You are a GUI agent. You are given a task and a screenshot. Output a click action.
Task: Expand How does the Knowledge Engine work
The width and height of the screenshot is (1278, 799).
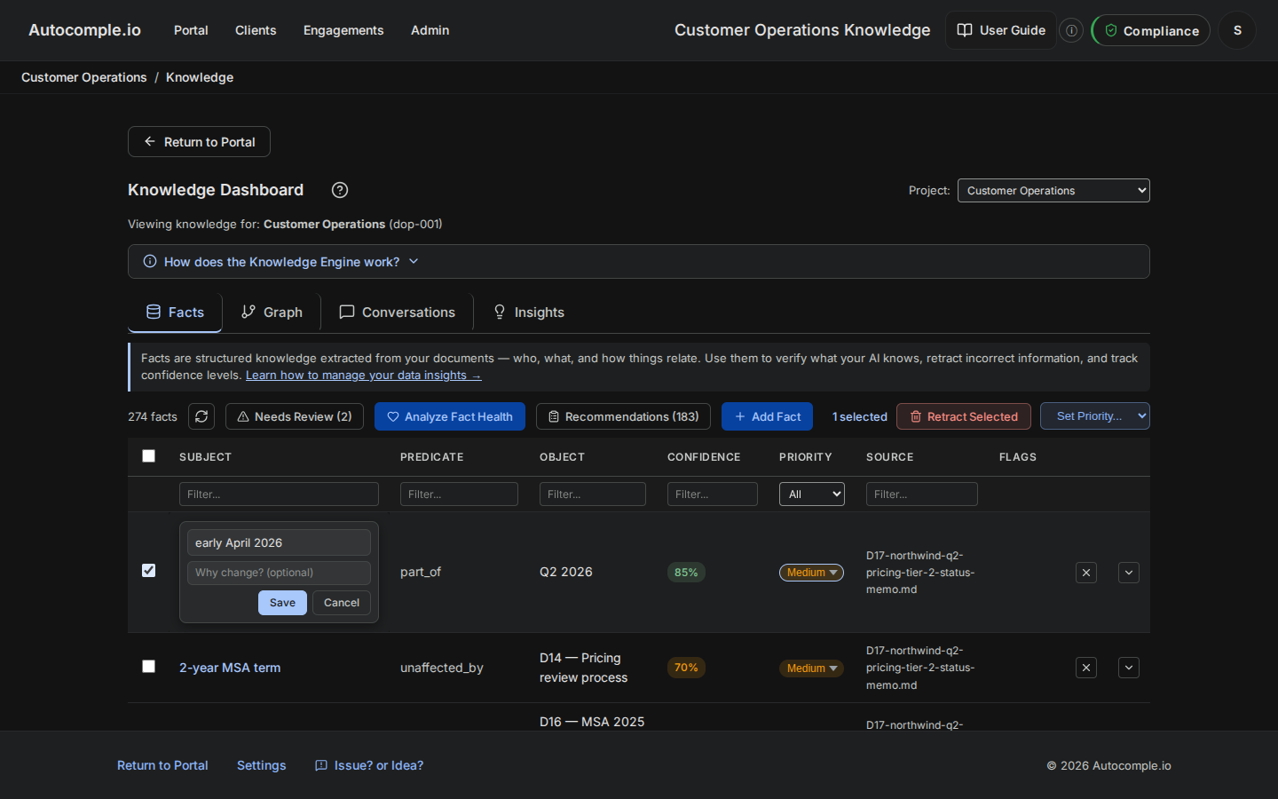click(x=639, y=262)
